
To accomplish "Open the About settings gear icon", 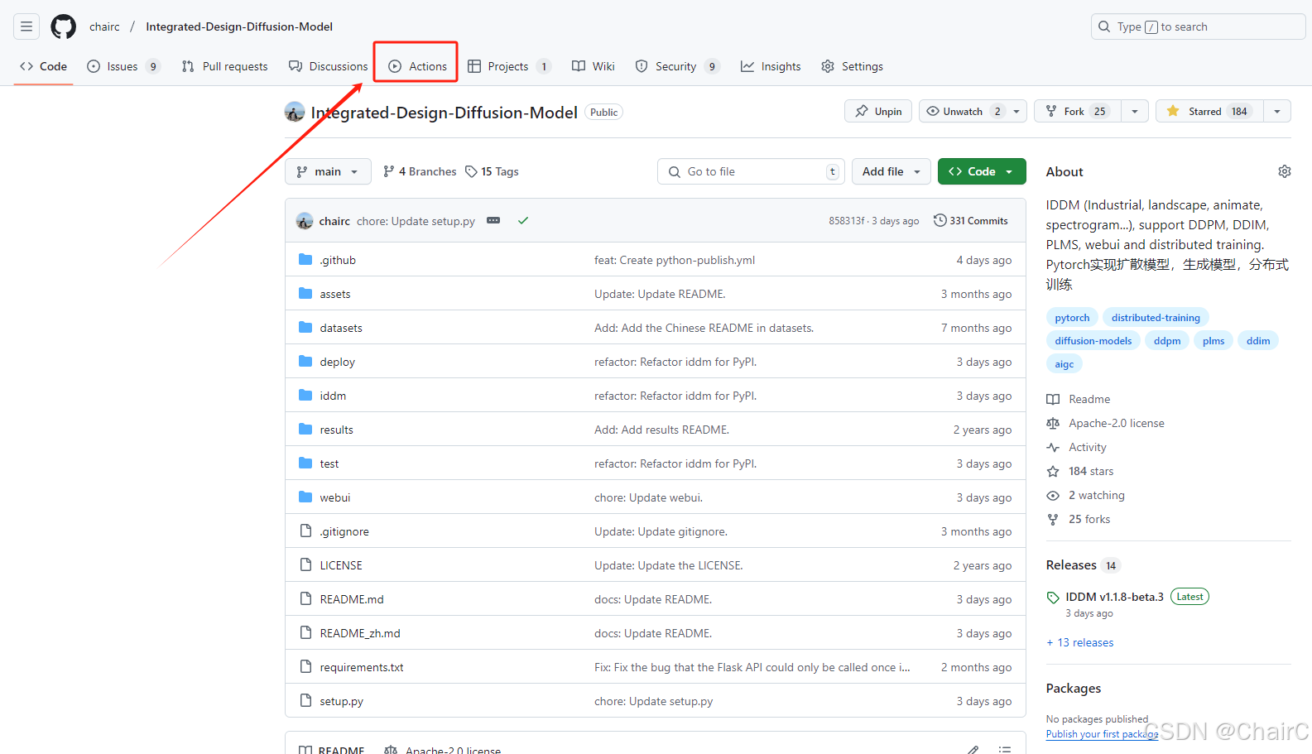I will 1284,171.
